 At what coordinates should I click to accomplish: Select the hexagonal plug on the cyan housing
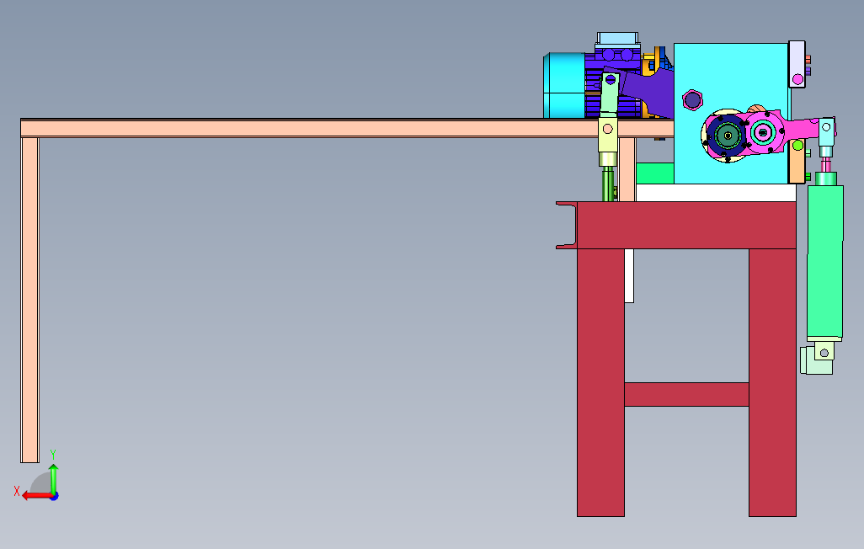pyautogui.click(x=692, y=99)
